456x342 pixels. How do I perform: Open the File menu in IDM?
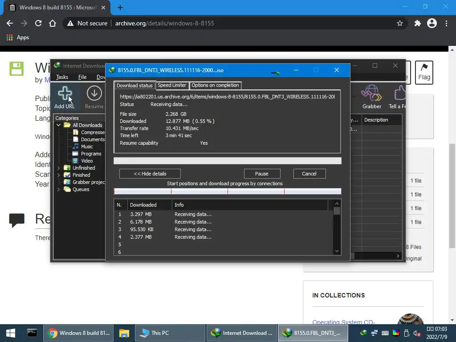click(x=82, y=77)
